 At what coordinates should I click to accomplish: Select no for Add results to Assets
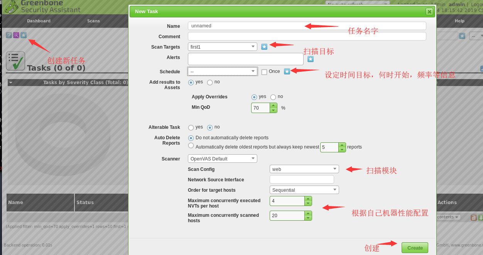coord(210,83)
